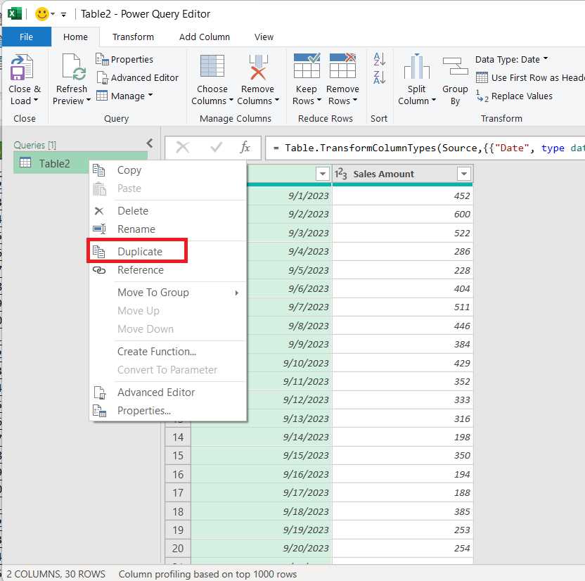Open the Data Type: Date dropdown
The width and height of the screenshot is (585, 581).
511,59
